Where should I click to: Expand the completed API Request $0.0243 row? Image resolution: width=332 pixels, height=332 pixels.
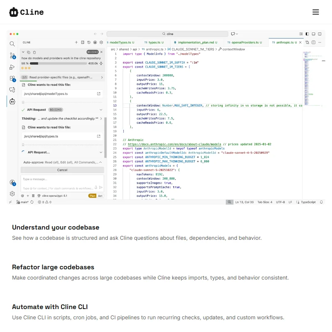[62, 110]
